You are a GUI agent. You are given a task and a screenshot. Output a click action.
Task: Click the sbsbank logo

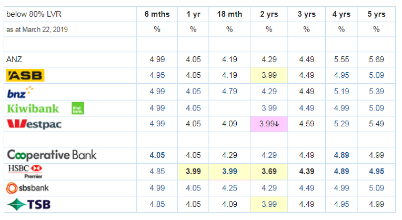(x=27, y=188)
